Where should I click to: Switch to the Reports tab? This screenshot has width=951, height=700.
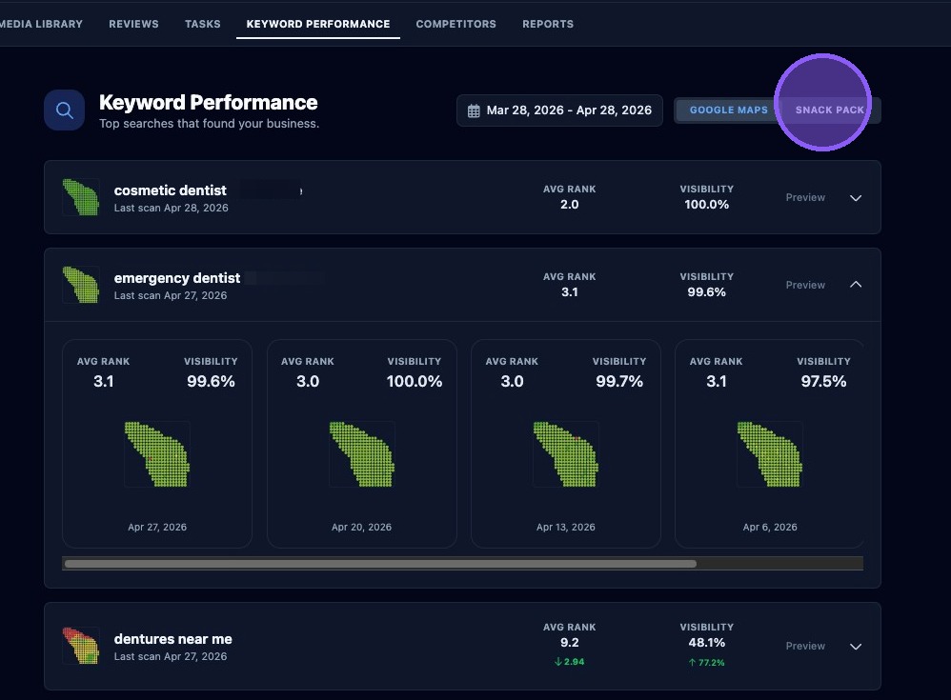point(548,24)
